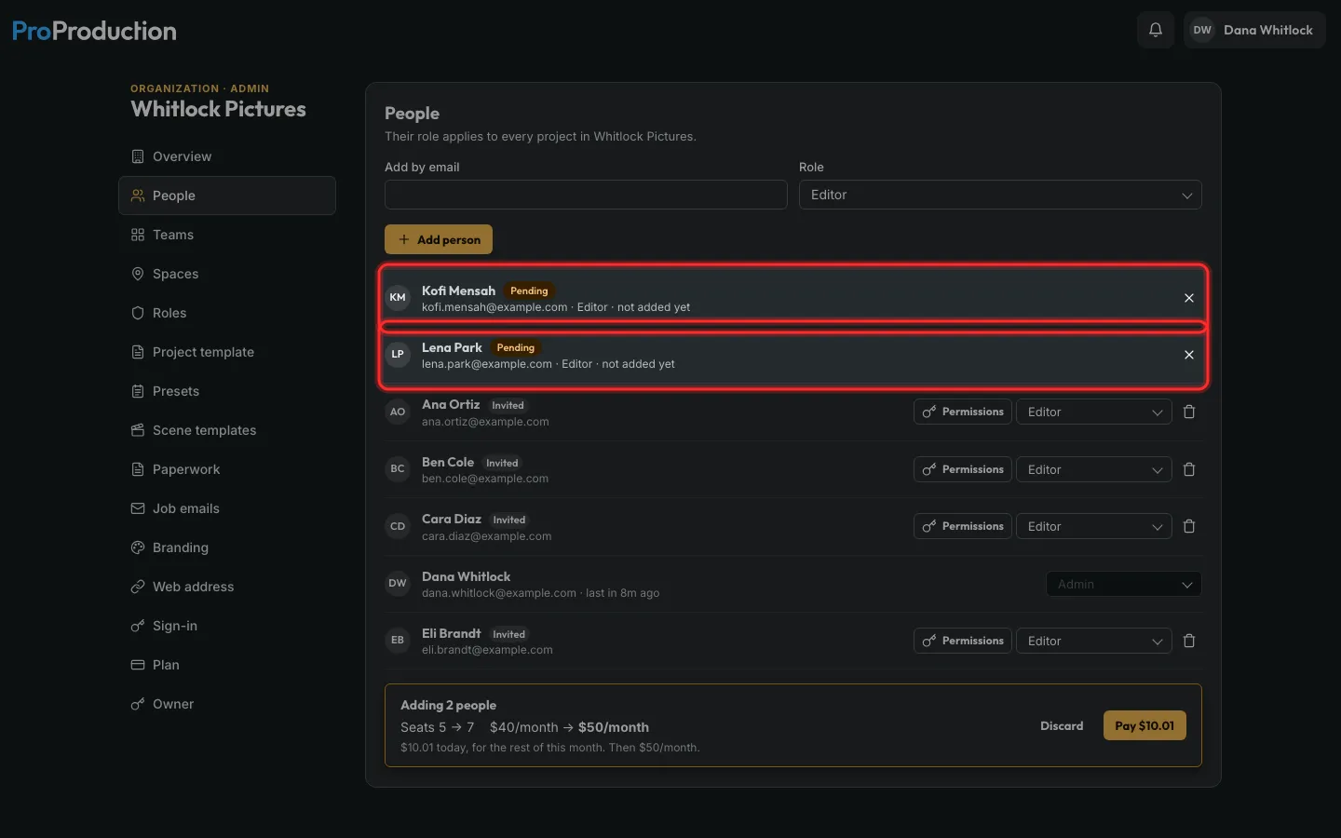Delete Cara Diaz with trash icon

[x=1189, y=526]
